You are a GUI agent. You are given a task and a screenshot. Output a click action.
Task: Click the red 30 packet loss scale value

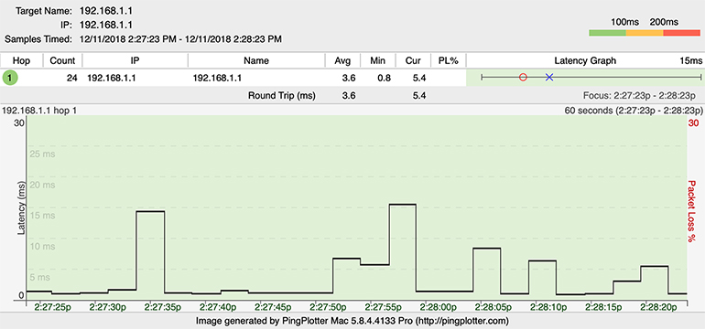693,123
